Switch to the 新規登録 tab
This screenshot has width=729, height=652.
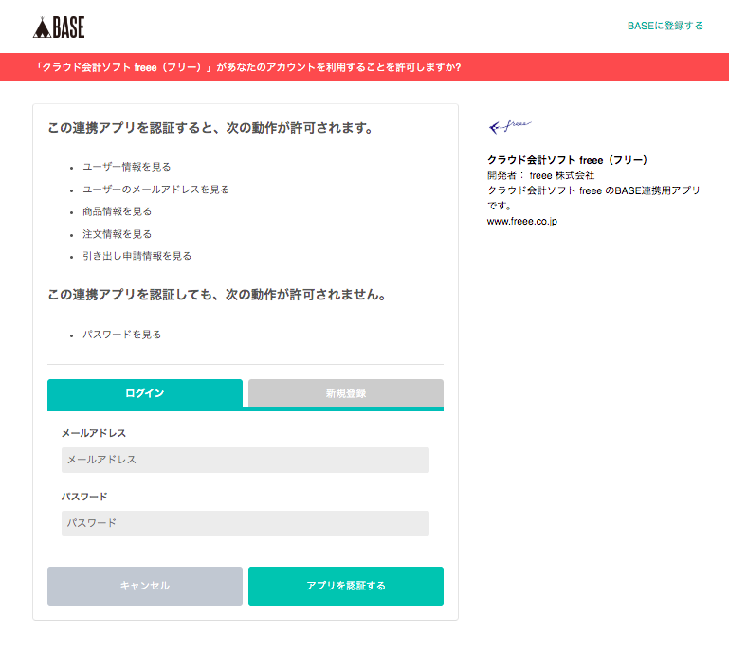coord(346,393)
